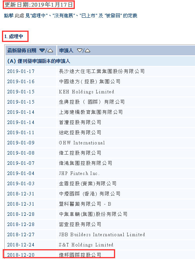This screenshot has height=259, width=195.
Task: Sort applicant column ascending arrow
Action: (x=88, y=50)
